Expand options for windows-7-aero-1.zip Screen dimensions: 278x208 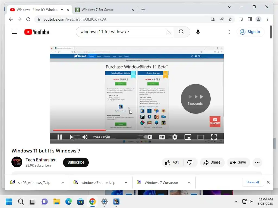(126, 183)
